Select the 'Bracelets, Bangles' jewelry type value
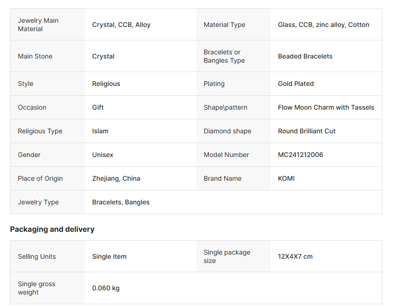This screenshot has height=308, width=395. [121, 202]
